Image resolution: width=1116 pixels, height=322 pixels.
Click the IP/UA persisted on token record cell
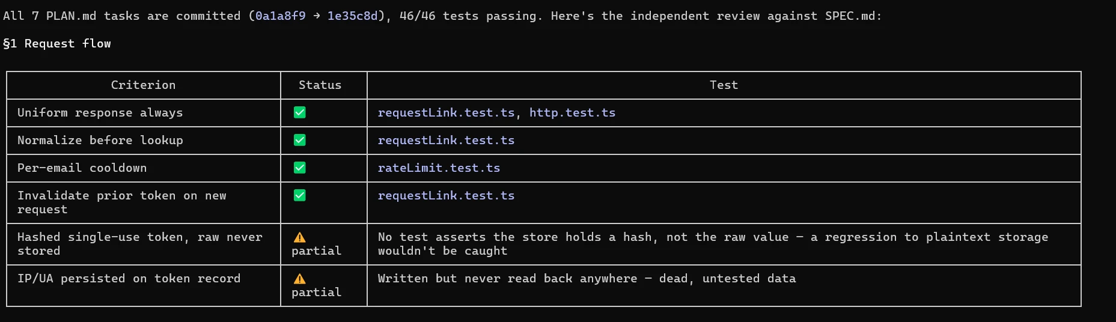[x=143, y=285]
